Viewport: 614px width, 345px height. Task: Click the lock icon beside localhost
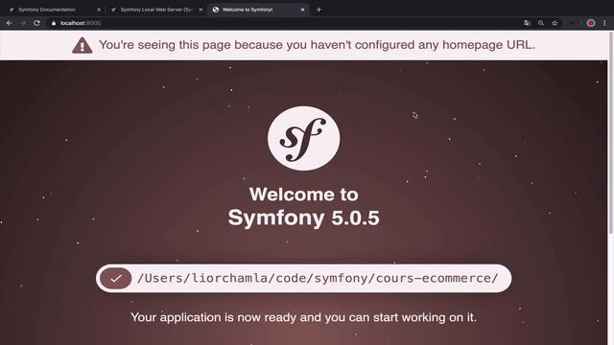tap(54, 23)
